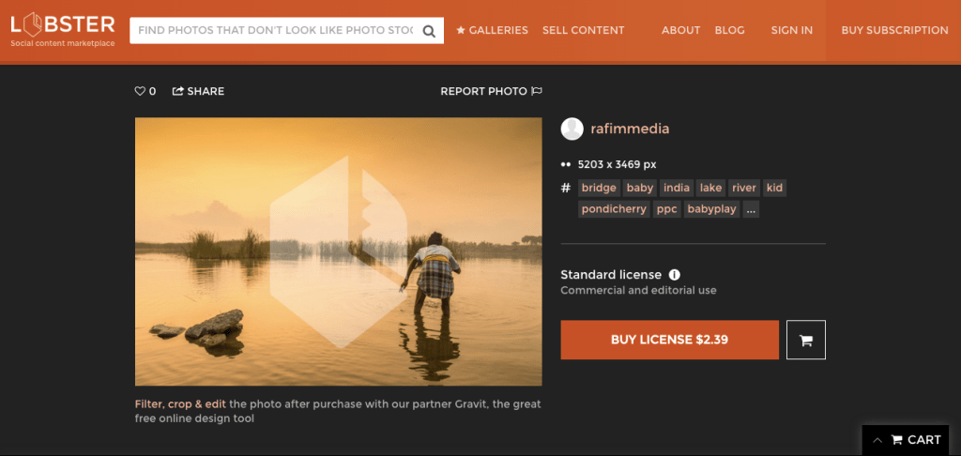The image size is (961, 456).
Task: Focus the find photos search field
Action: (275, 31)
